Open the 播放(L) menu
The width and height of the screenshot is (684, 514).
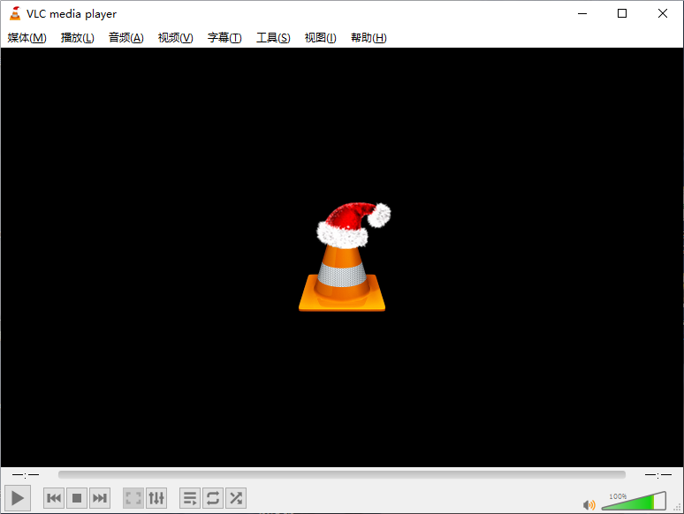click(77, 38)
